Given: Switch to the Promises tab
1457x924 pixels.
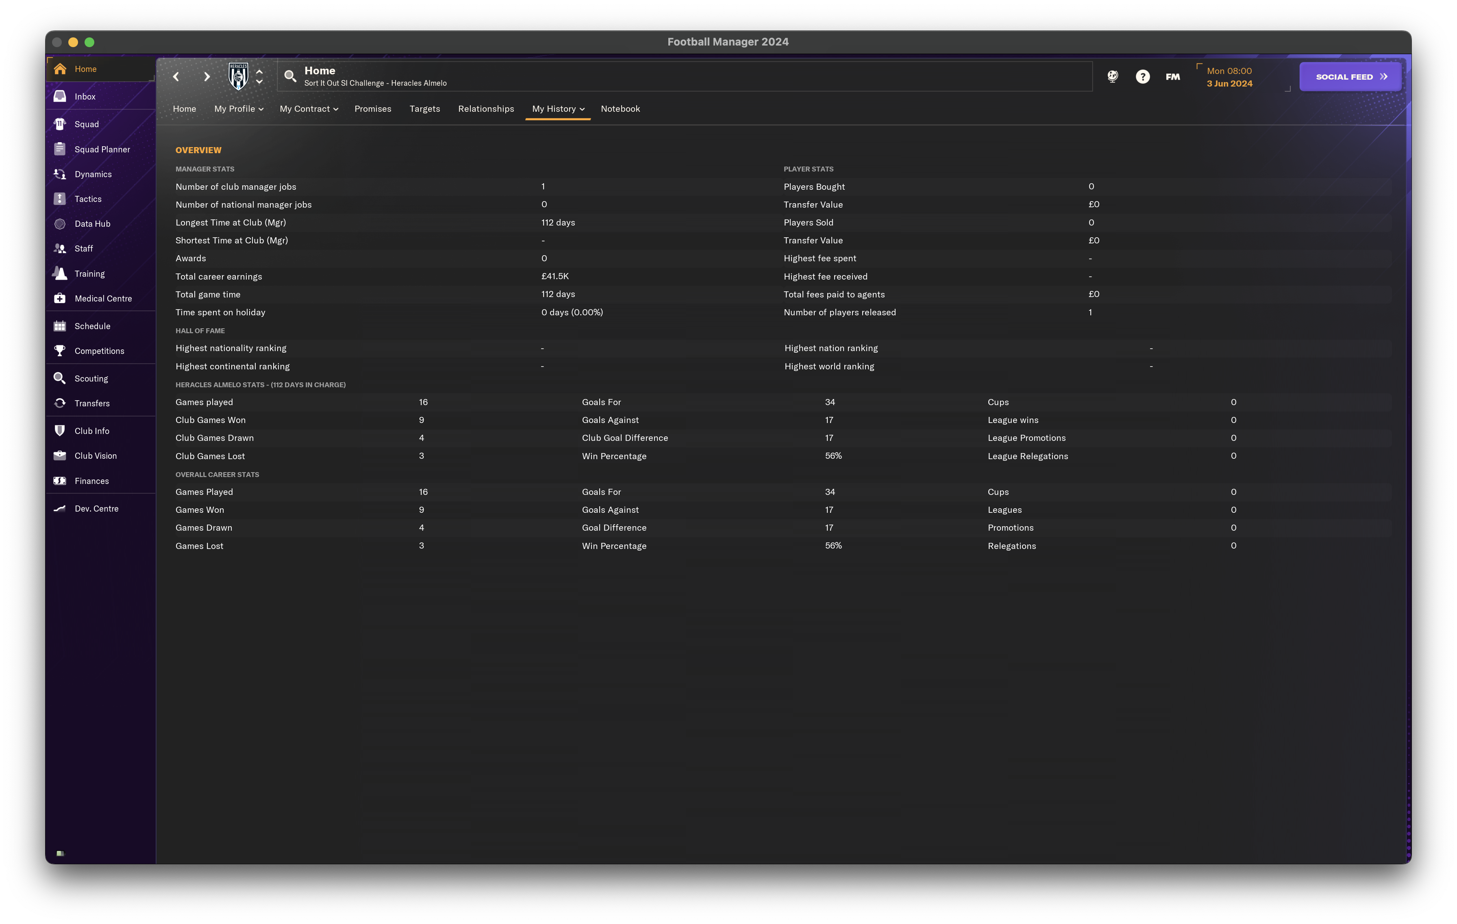Looking at the screenshot, I should click(373, 109).
